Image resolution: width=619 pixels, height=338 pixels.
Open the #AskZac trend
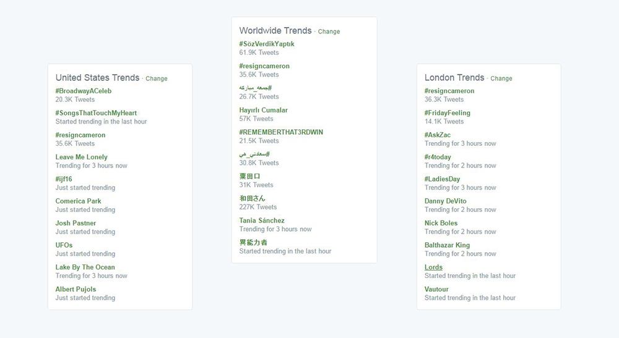(x=438, y=135)
